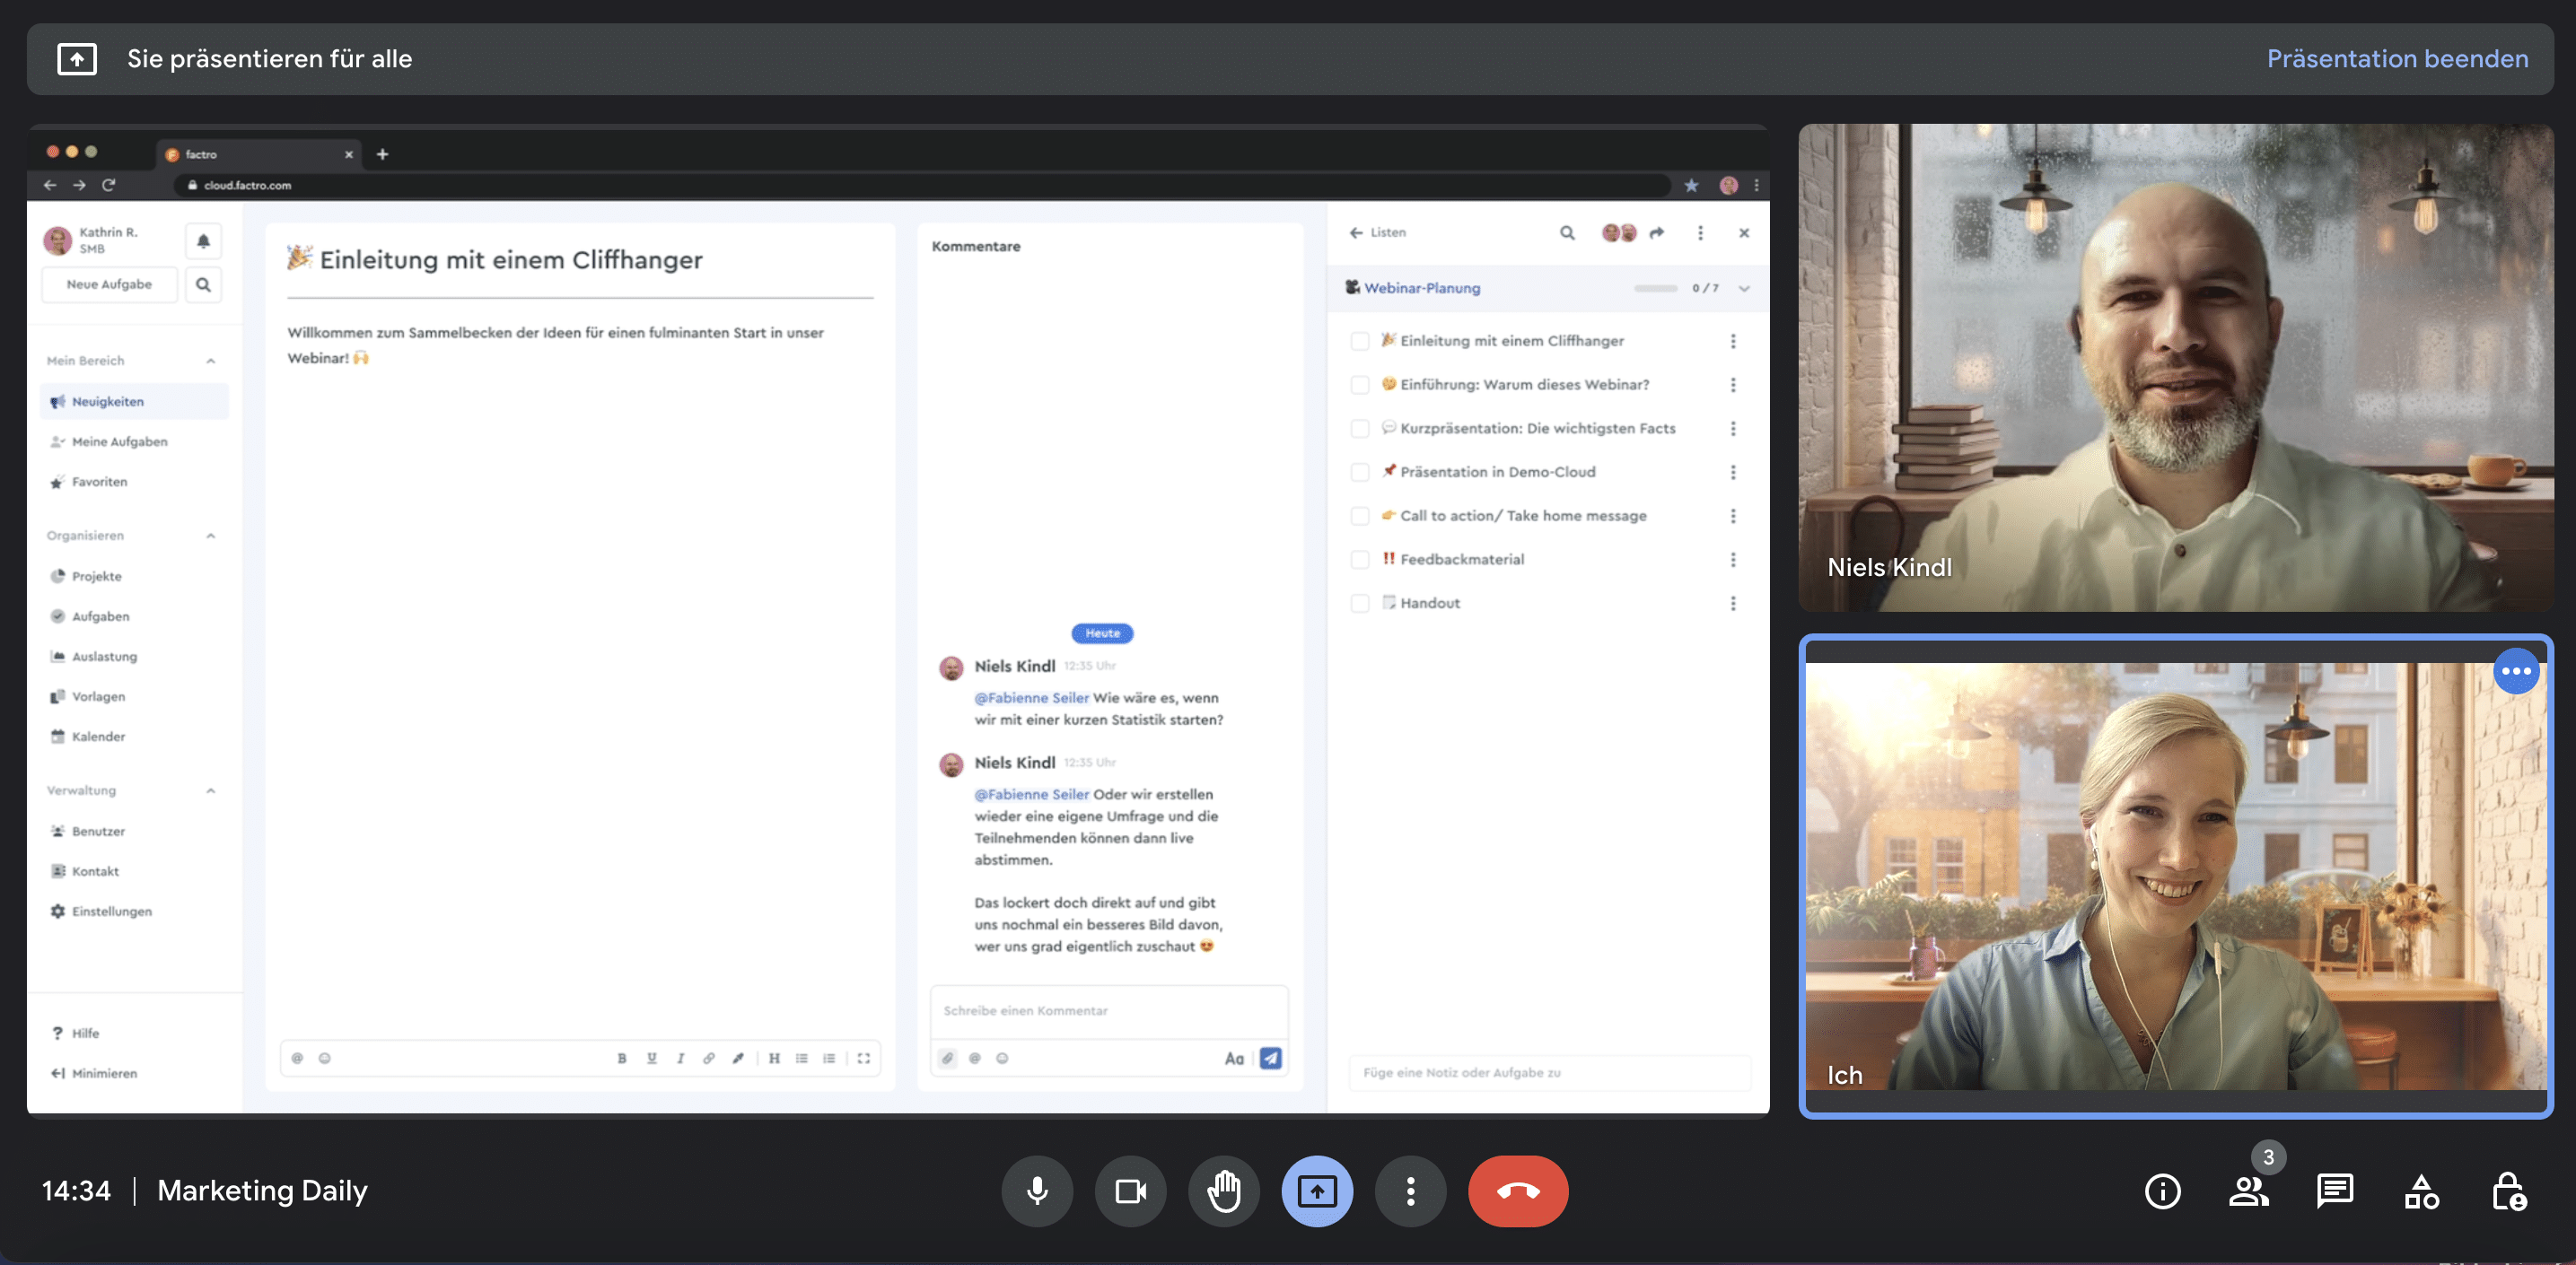The height and width of the screenshot is (1265, 2576).
Task: Open host controls lock icon
Action: 2508,1190
